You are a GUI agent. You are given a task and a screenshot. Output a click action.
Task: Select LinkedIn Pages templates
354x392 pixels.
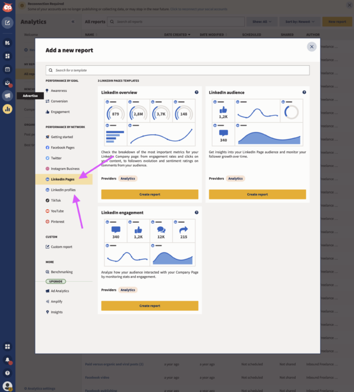[x=64, y=179]
